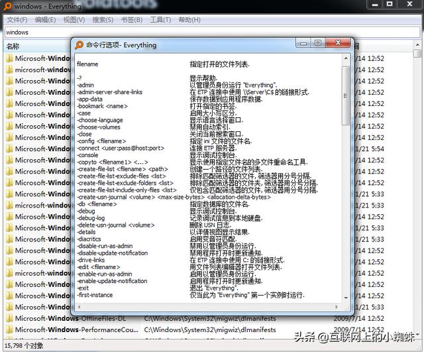Viewport: 424px width, 352px height.
Task: Click the description '指定打开的文件列表.'
Action: click(219, 64)
